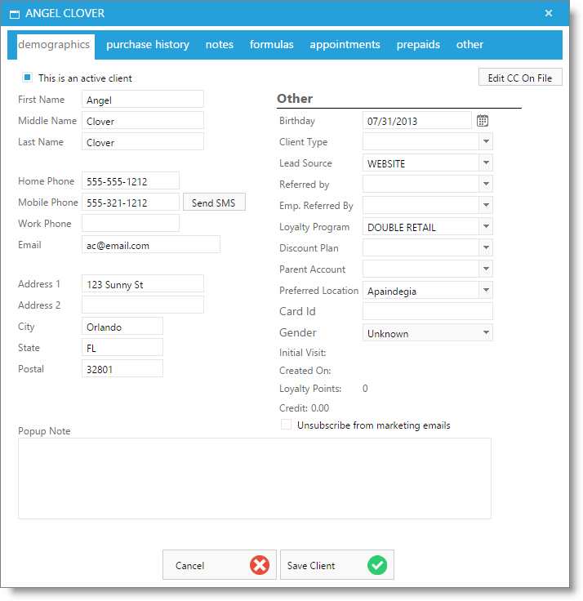
Task: Expand the Client Type dropdown
Action: (486, 142)
